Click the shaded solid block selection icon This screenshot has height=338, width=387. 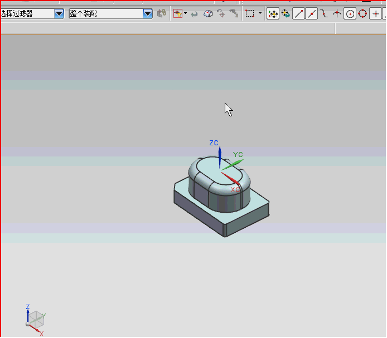point(208,13)
